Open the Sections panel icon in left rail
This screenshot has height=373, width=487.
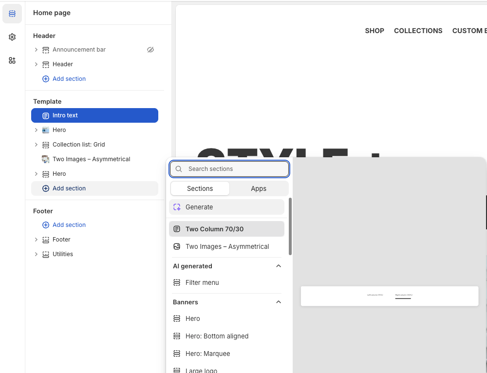point(12,14)
